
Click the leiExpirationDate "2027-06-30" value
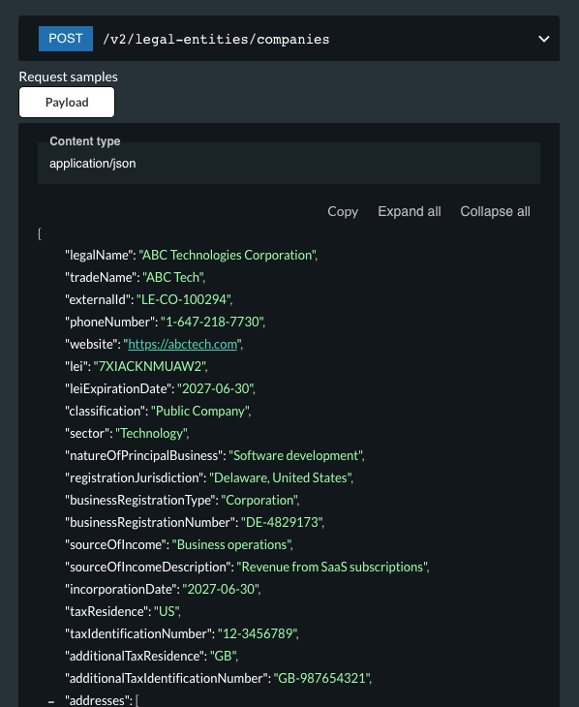(216, 388)
